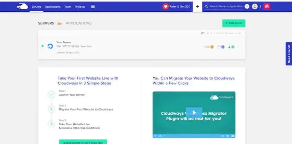292x144 pixels.
Task: Open video settings gear menu
Action: 228,136
